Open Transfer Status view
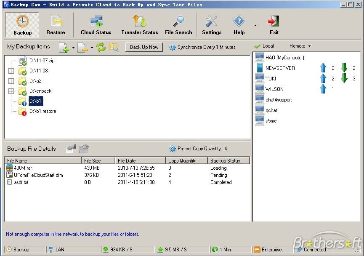This screenshot has width=364, height=256. pyautogui.click(x=139, y=24)
